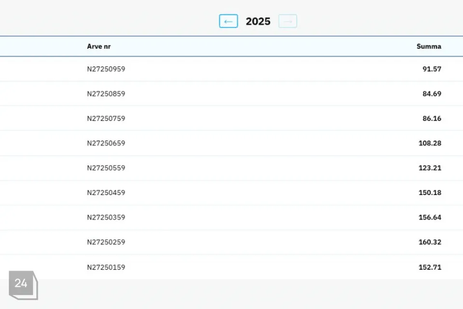Open invoice N27250659
The height and width of the screenshot is (309, 463).
[x=106, y=143]
